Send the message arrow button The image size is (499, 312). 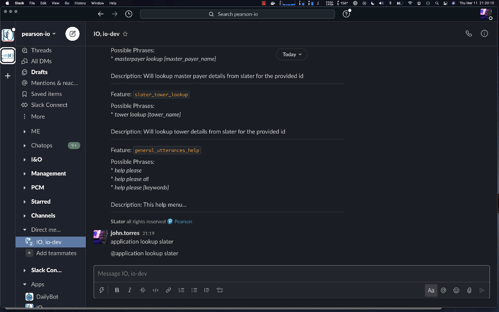(x=482, y=290)
